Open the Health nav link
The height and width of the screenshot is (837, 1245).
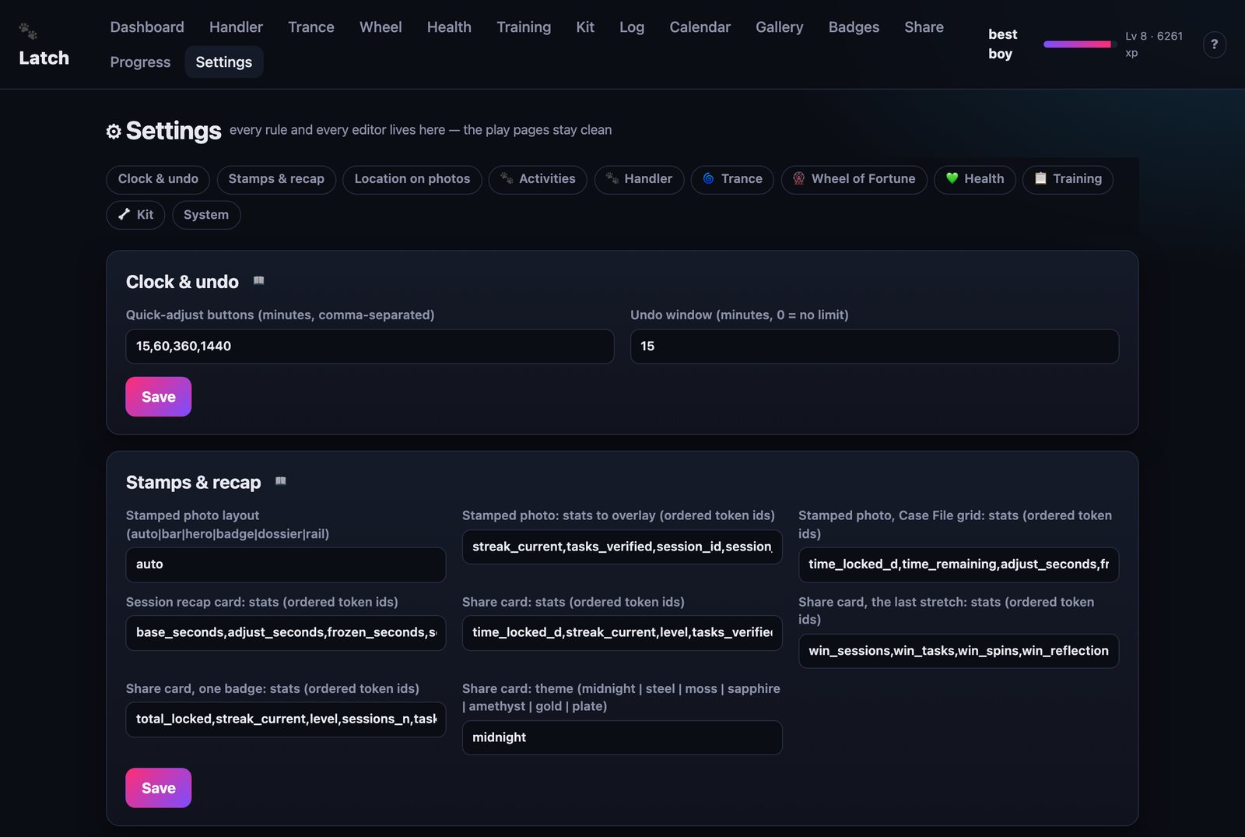coord(449,27)
